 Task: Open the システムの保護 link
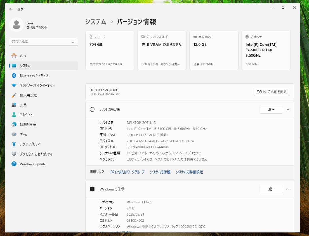[160, 172]
